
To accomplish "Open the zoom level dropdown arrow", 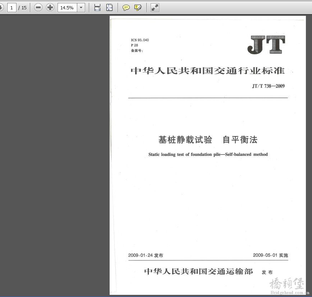I will point(81,8).
